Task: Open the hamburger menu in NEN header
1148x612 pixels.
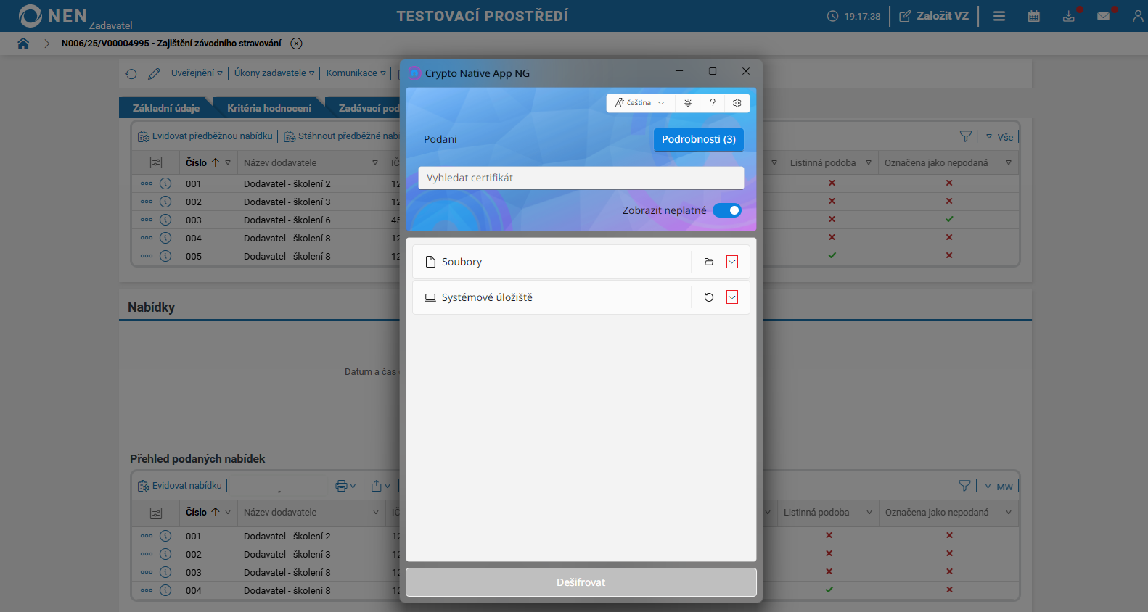Action: (999, 16)
